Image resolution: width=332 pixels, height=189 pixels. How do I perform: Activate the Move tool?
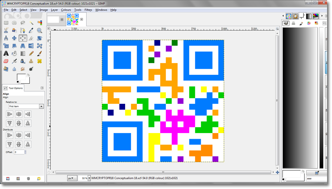(14, 38)
